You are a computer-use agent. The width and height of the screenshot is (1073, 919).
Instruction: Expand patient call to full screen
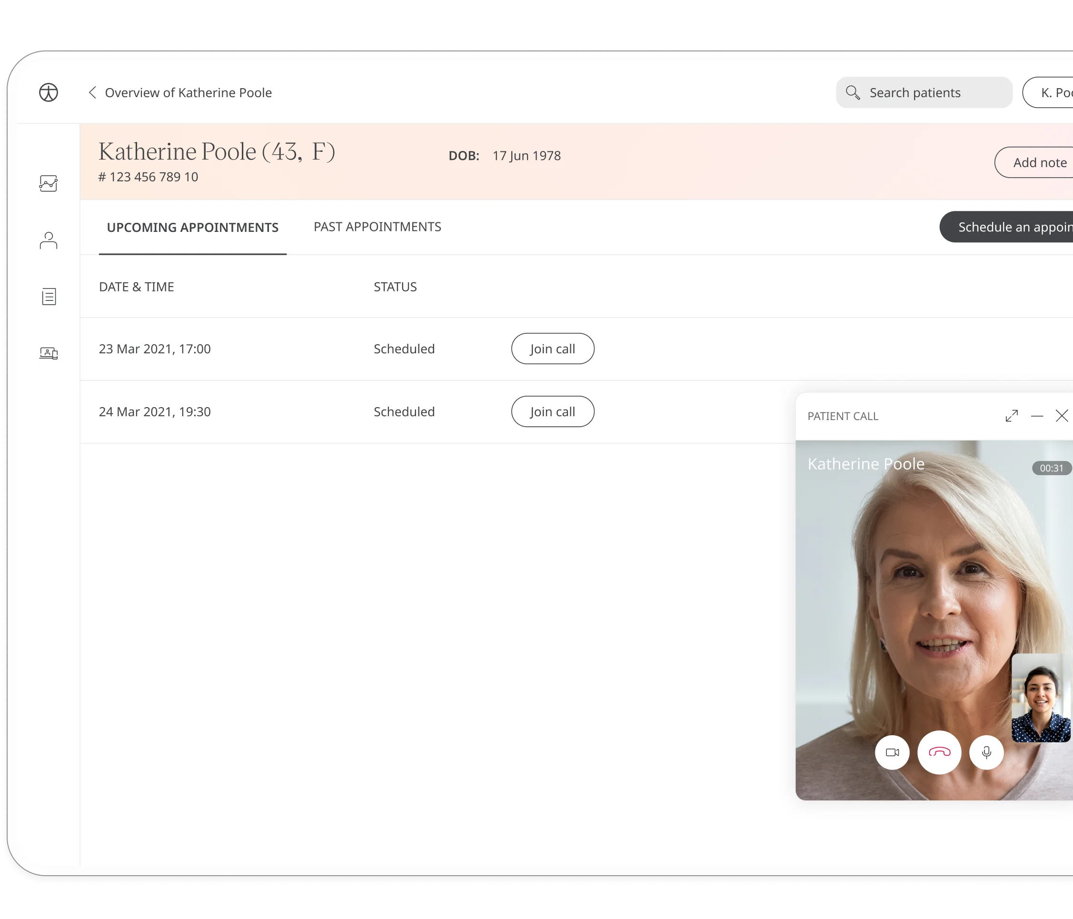(1012, 416)
